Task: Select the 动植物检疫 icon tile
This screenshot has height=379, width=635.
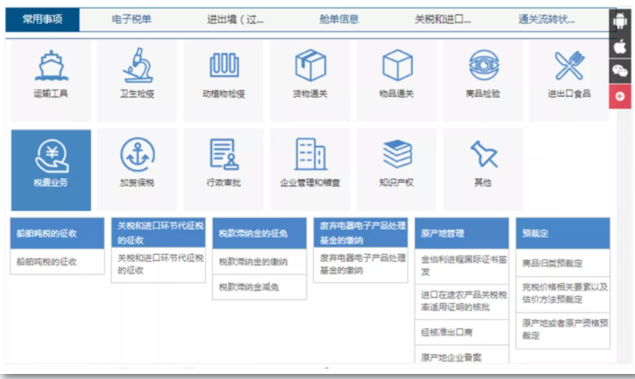Action: (x=224, y=67)
